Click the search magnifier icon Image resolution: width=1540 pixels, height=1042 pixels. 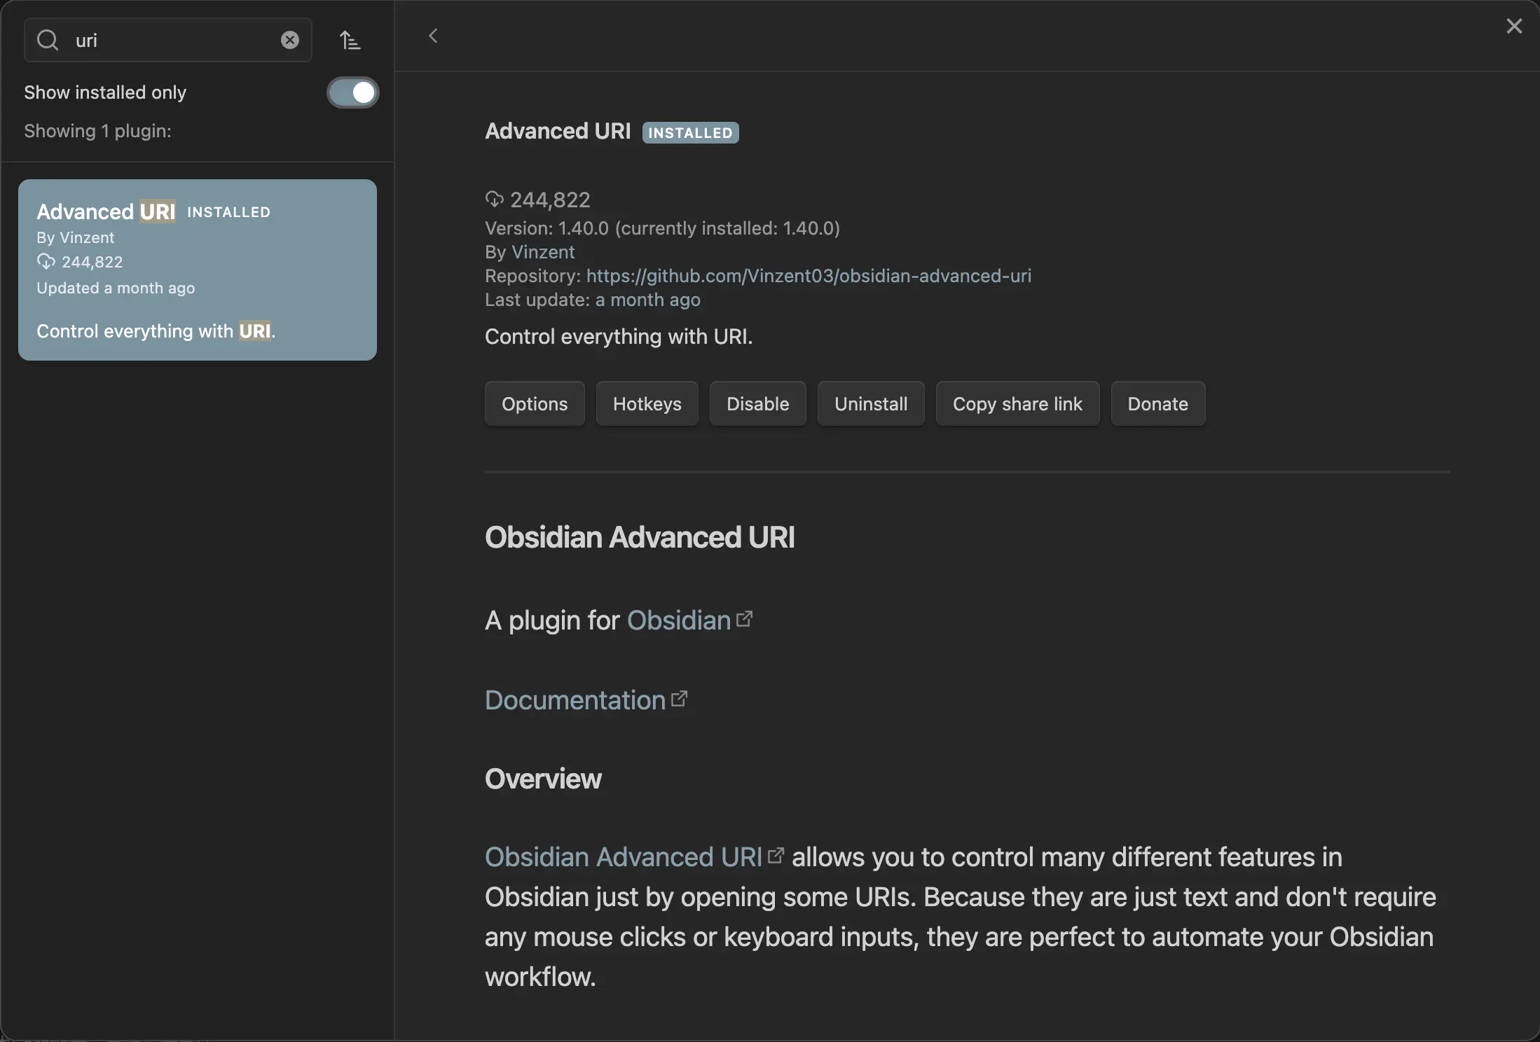coord(48,40)
